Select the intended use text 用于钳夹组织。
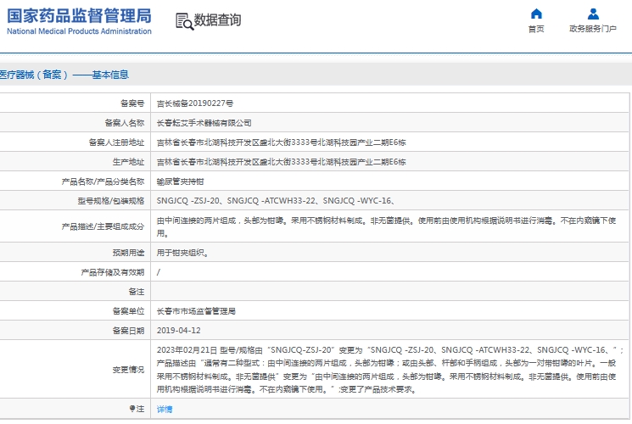The image size is (632, 424). coord(182,253)
